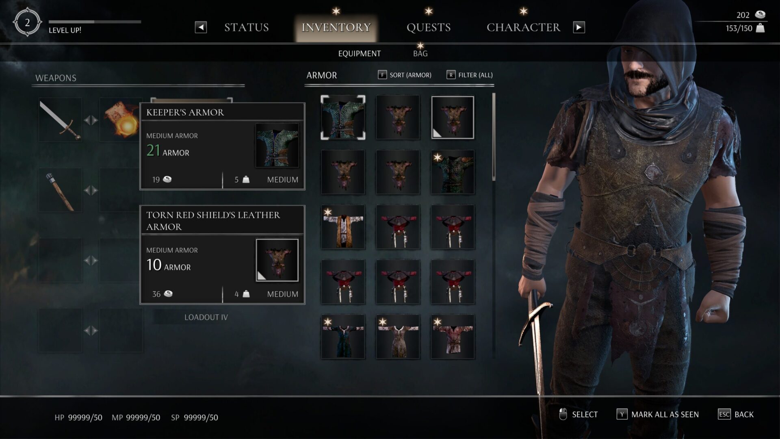Select the white and orange robe armor
This screenshot has height=439, width=780.
pos(343,227)
